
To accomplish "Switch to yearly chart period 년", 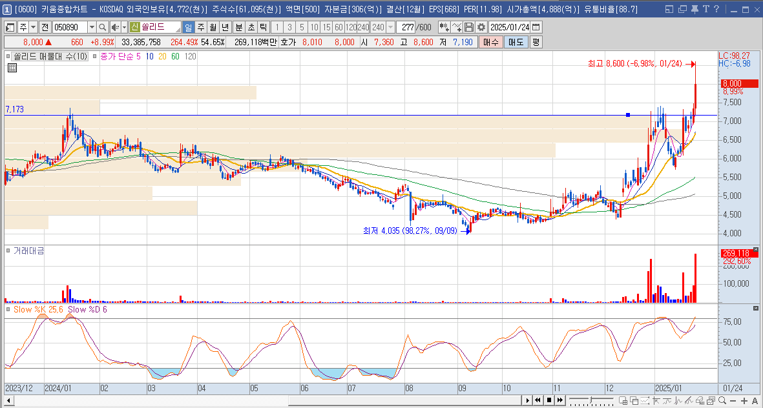I will click(225, 27).
